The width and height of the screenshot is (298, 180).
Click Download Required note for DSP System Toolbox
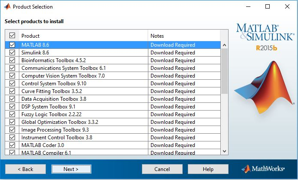pos(173,107)
